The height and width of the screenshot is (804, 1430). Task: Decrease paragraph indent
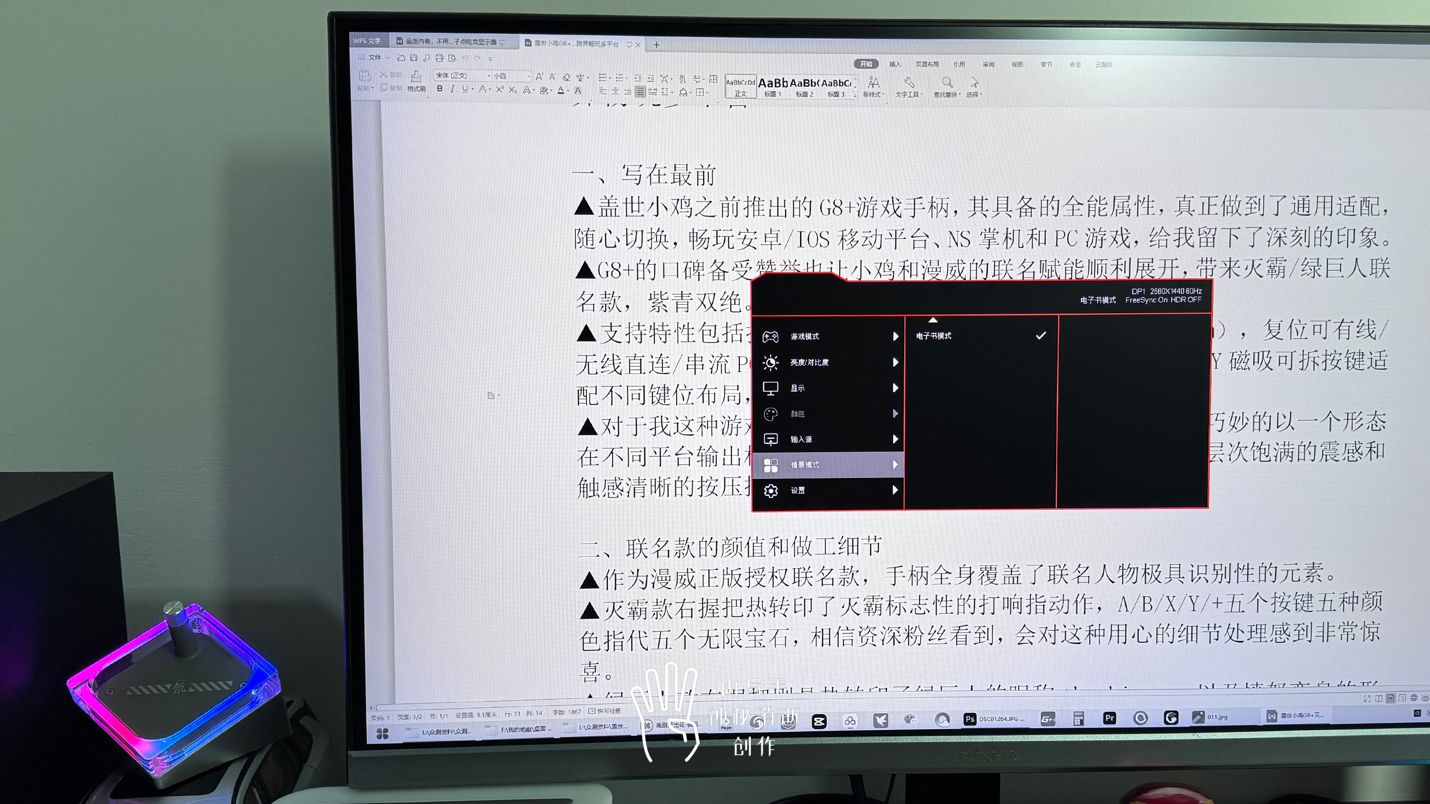[x=639, y=79]
